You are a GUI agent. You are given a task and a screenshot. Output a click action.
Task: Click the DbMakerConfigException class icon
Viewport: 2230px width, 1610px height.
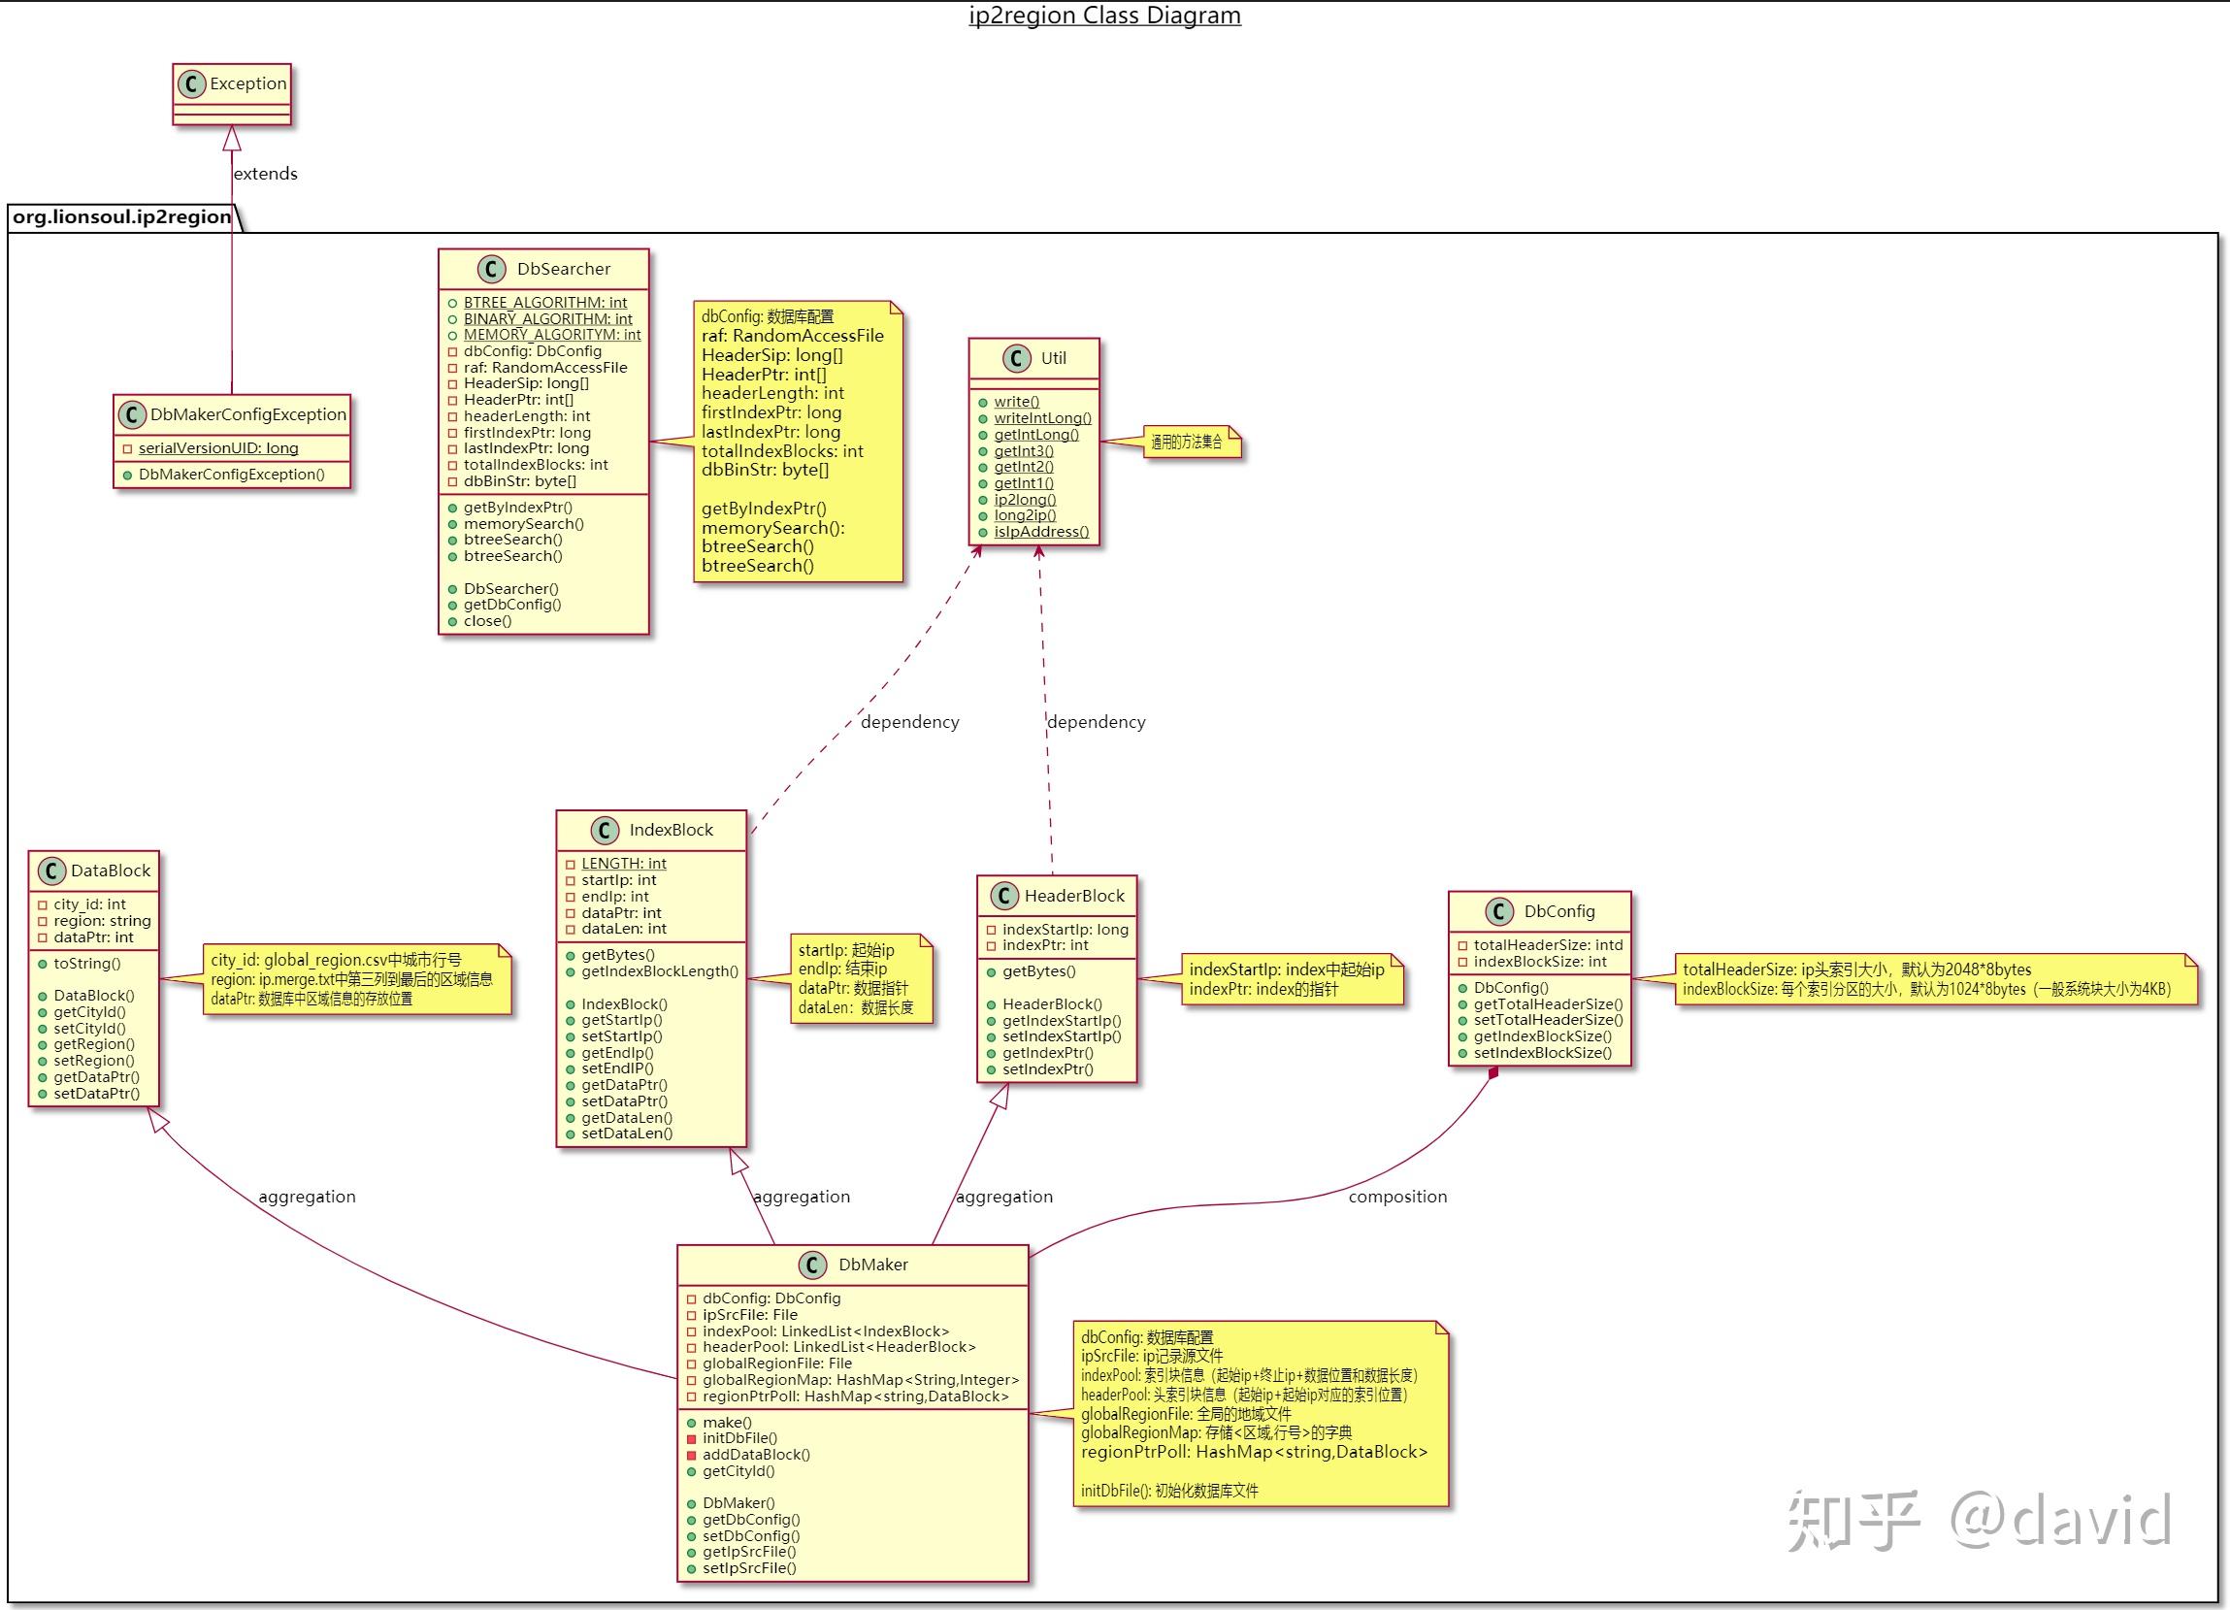pyautogui.click(x=132, y=415)
